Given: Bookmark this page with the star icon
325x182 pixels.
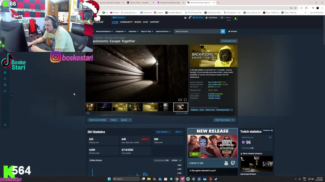Looking at the screenshot, I should [295, 8].
